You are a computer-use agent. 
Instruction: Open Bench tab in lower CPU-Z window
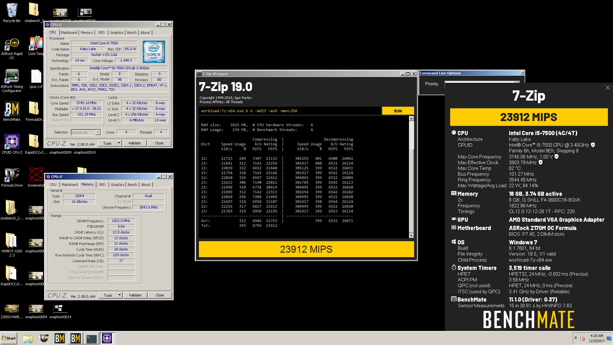click(x=132, y=185)
